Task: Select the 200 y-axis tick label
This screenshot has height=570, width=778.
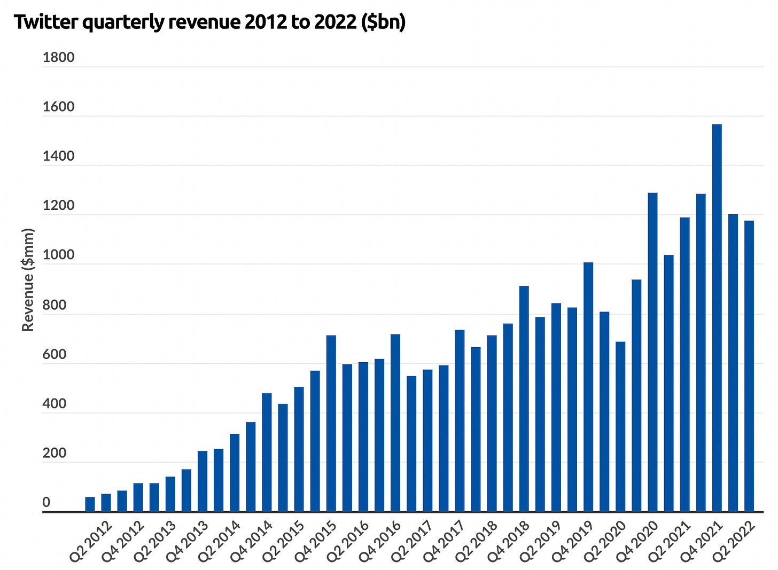Action: [54, 453]
